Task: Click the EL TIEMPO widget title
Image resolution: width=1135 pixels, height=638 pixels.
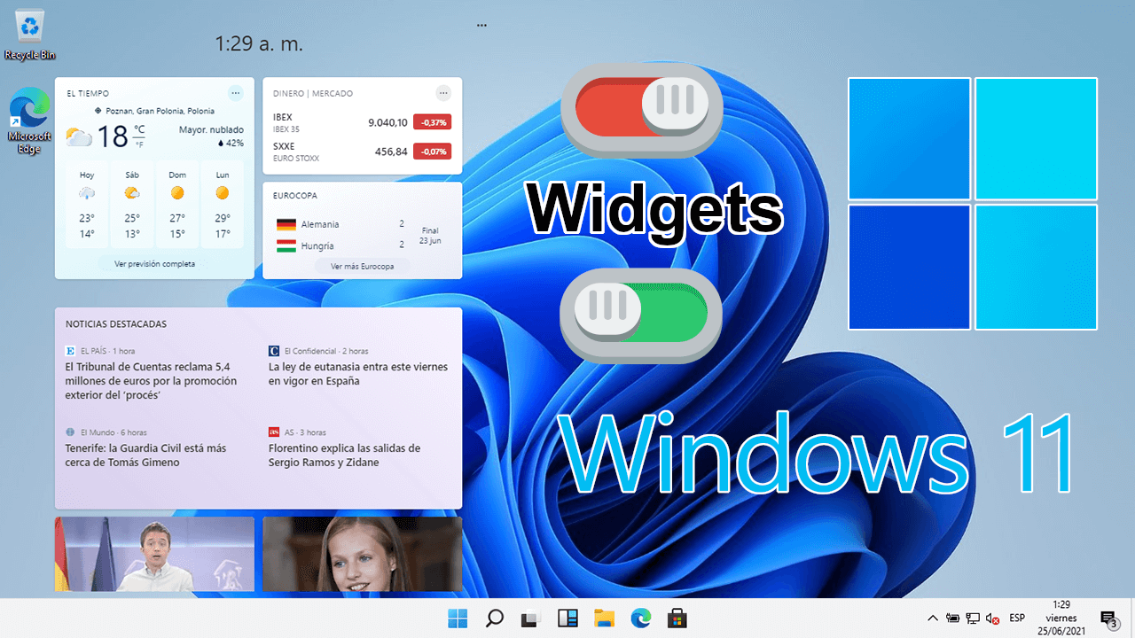Action: 88,93
